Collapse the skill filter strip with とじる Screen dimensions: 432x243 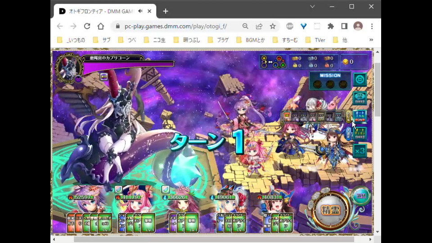[348, 117]
